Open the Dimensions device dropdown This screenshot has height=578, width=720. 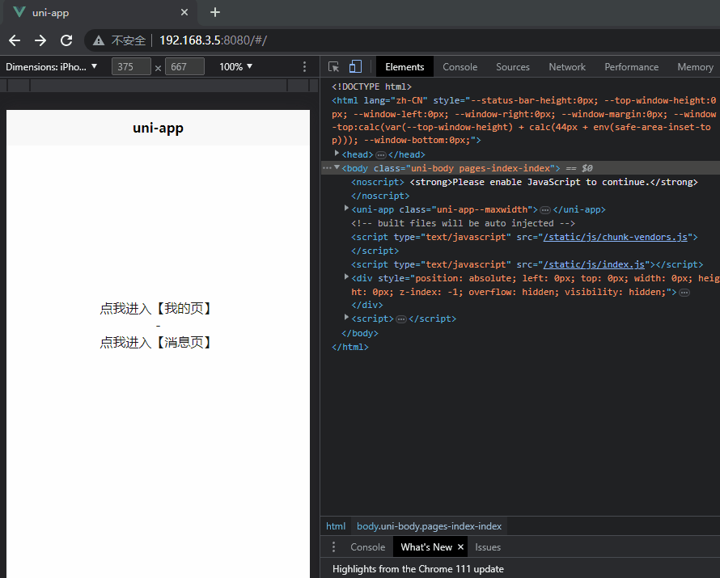click(x=52, y=67)
